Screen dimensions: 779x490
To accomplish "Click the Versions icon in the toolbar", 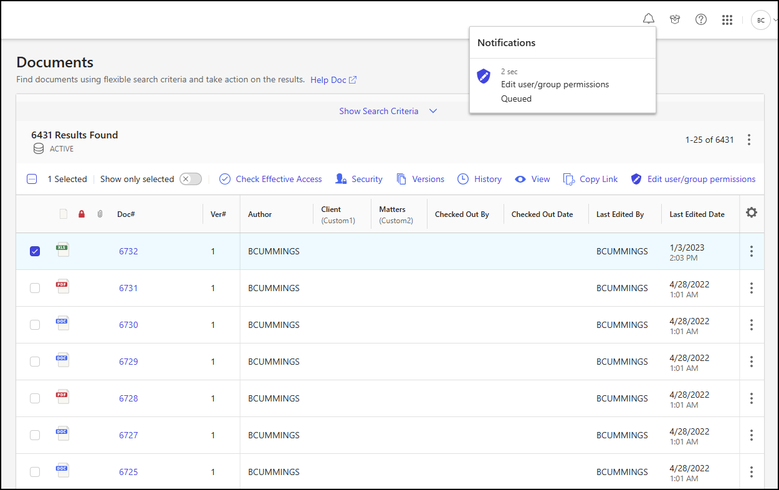I will coord(421,179).
